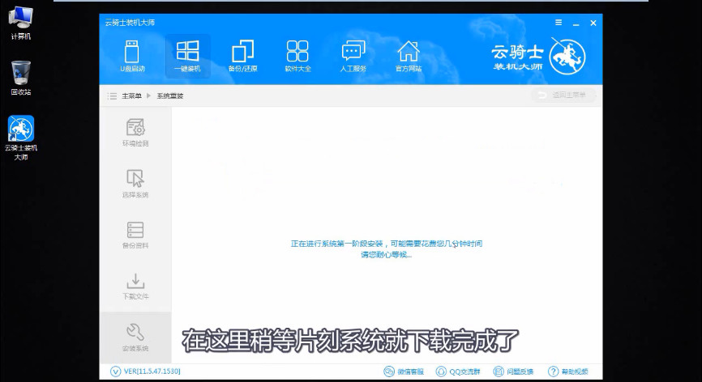This screenshot has height=382, width=702.
Task: Visit 官方网站 home icon
Action: click(x=409, y=57)
